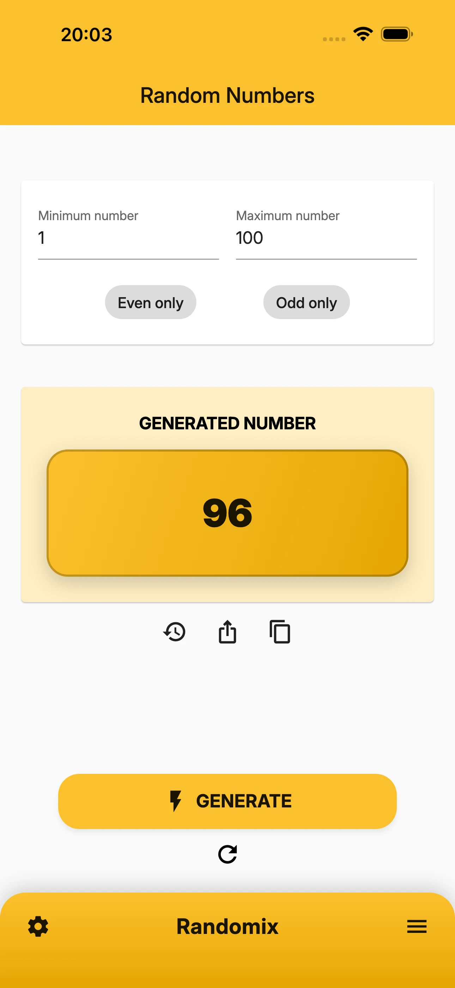Focus the Maximum number field showing 100

[326, 234]
